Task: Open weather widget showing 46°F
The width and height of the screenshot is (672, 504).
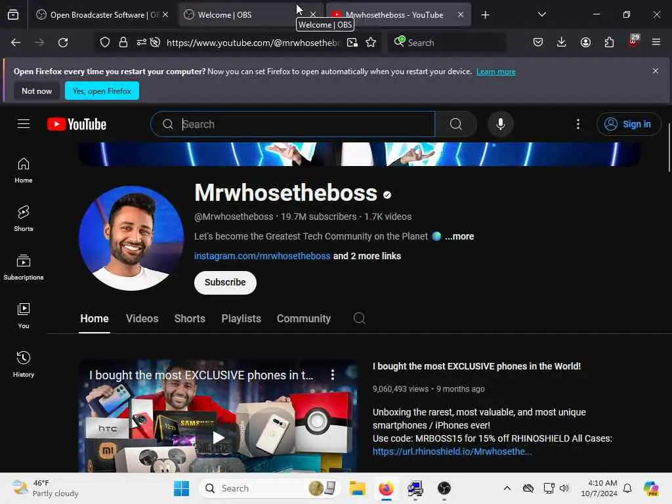Action: pos(45,488)
